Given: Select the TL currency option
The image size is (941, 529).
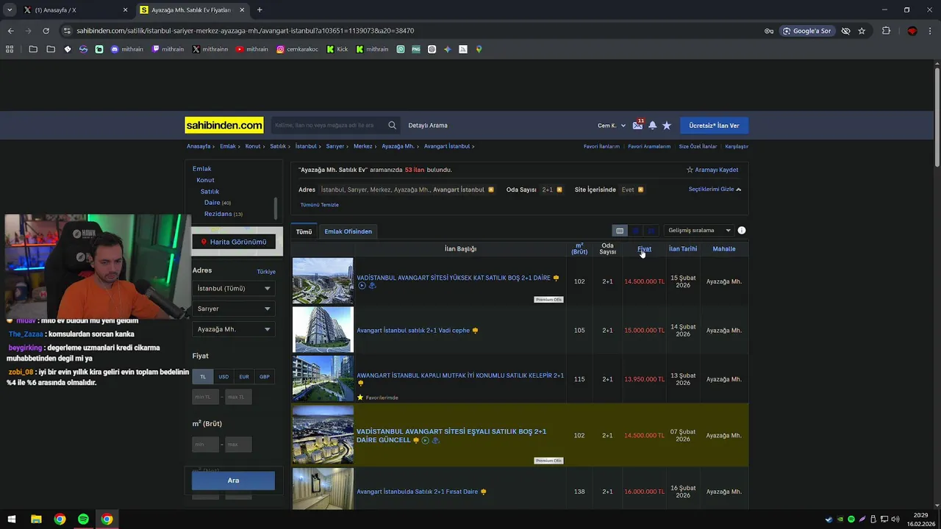Looking at the screenshot, I should (x=203, y=377).
